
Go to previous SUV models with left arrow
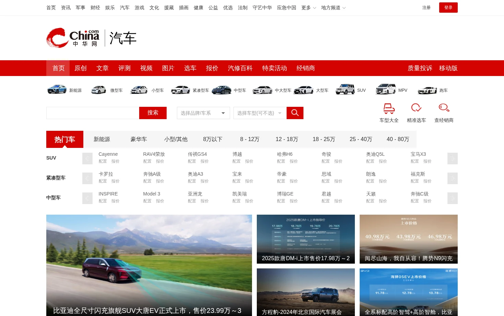[x=87, y=159]
